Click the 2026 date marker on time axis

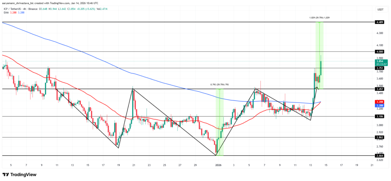point(218,165)
